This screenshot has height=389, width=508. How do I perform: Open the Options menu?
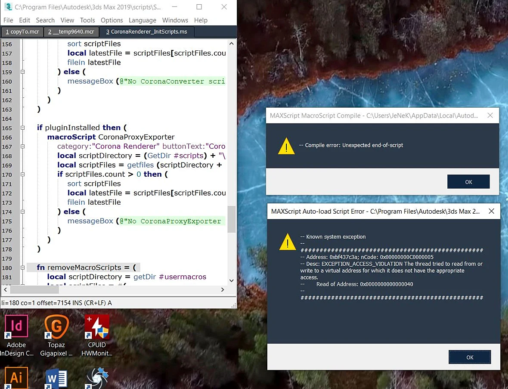[x=112, y=20]
